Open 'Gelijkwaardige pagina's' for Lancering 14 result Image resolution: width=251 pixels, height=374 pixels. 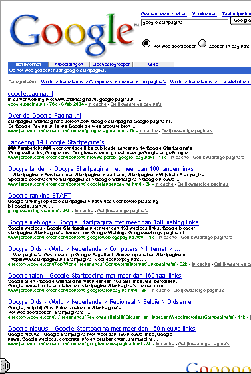[x=218, y=158]
